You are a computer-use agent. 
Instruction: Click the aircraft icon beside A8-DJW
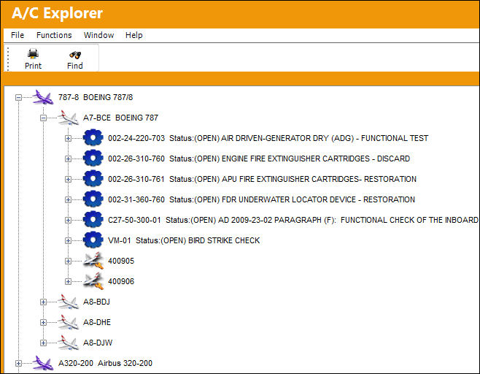pos(69,343)
